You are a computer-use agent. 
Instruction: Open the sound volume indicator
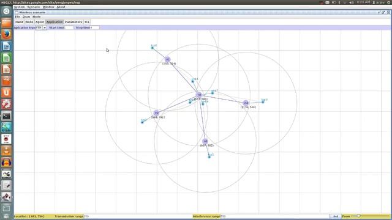coord(351,2)
